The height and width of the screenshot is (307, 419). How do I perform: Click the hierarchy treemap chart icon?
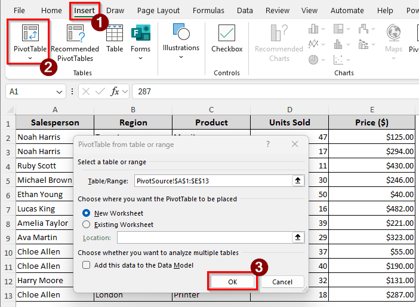(x=338, y=29)
